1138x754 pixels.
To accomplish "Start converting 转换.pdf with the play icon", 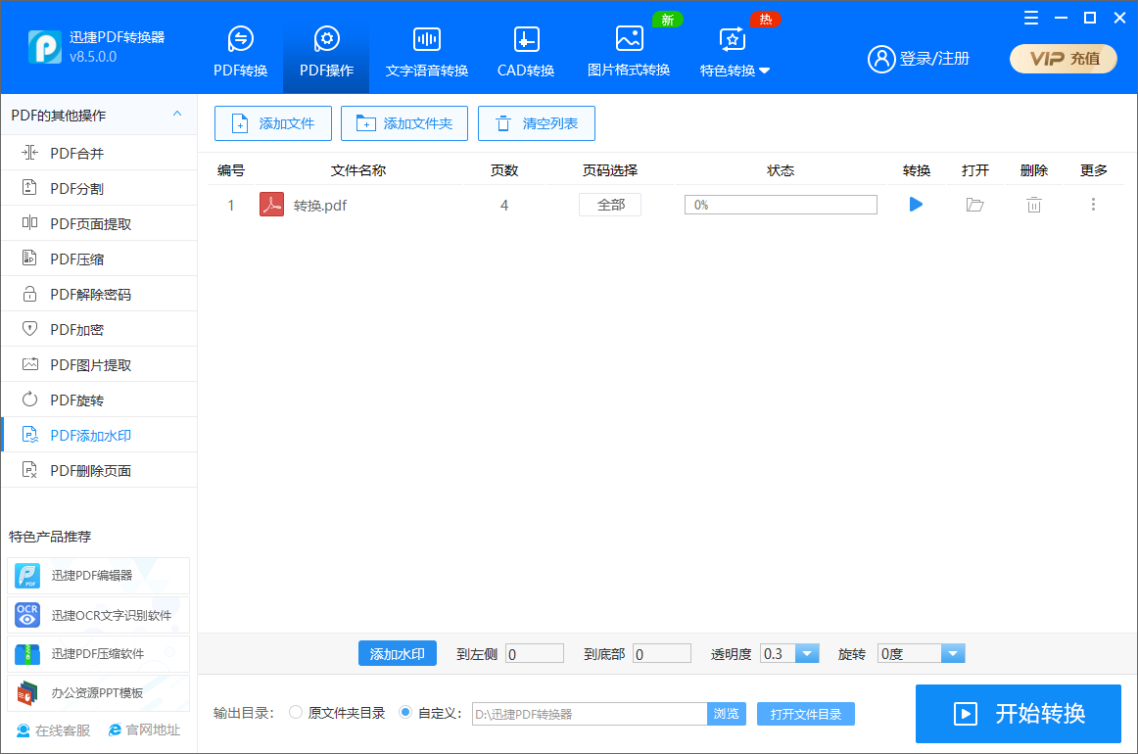I will point(916,205).
